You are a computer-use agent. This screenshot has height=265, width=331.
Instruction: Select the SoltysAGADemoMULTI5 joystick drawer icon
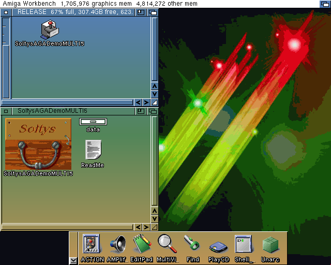coord(50,30)
